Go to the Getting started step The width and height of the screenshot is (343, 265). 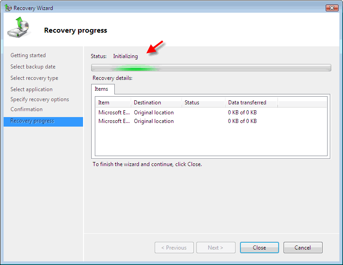[x=28, y=55]
